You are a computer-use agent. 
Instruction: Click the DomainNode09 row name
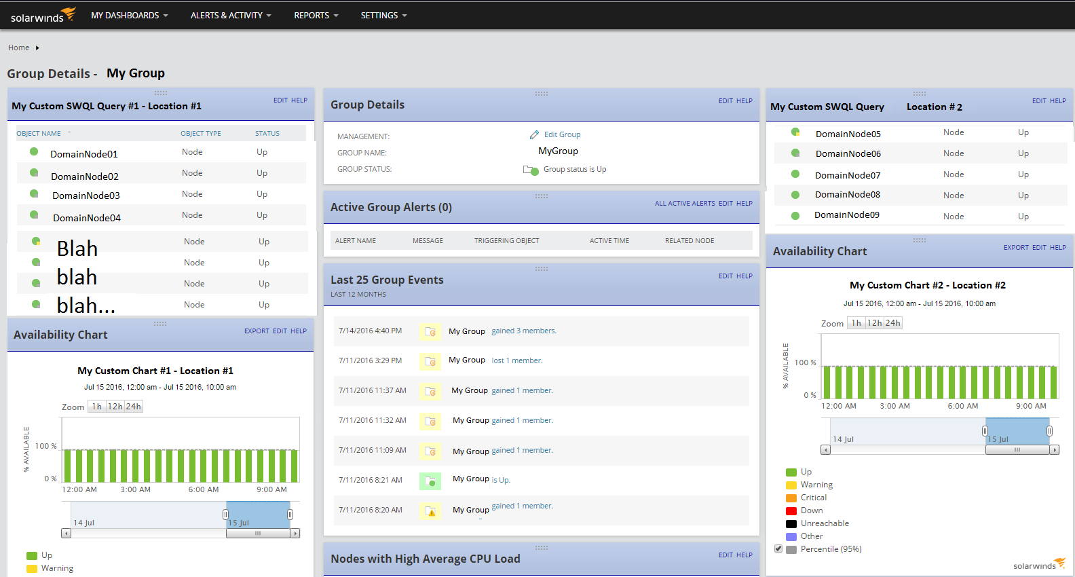coord(847,215)
